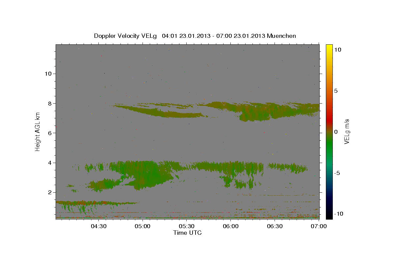
Task: Select the 'Muenchen' location text in title
Action: pos(281,36)
